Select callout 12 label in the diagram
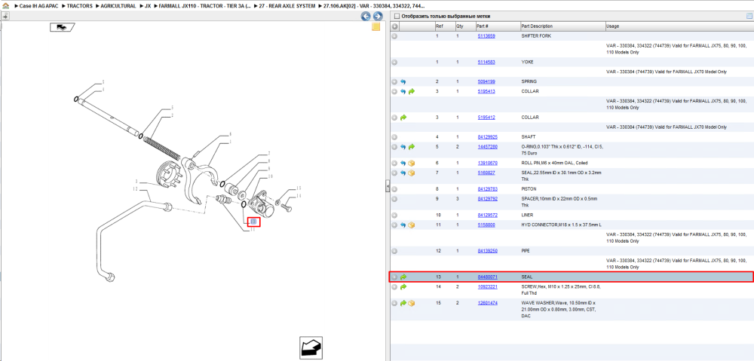 [x=136, y=189]
